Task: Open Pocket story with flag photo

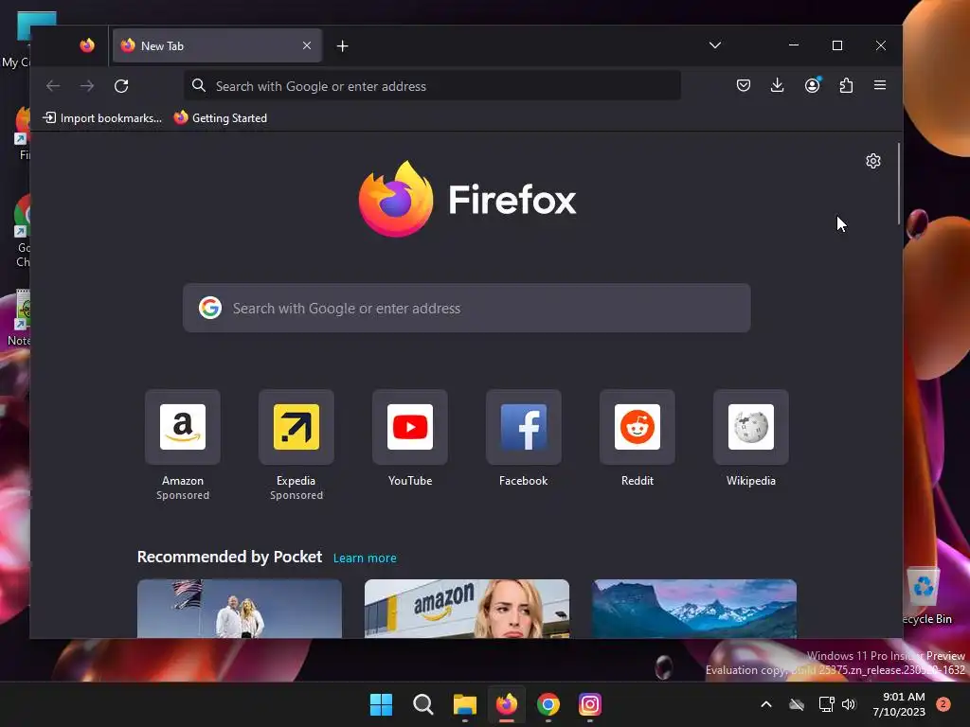Action: pyautogui.click(x=240, y=609)
